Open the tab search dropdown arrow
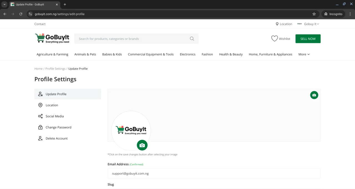 [x=4, y=4]
